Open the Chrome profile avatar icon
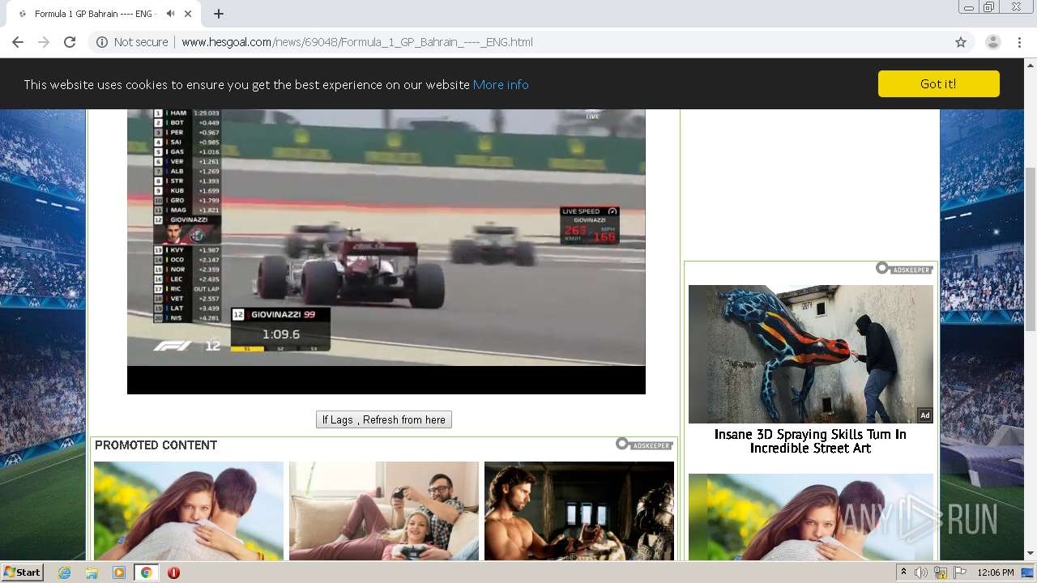This screenshot has width=1037, height=583. (992, 42)
